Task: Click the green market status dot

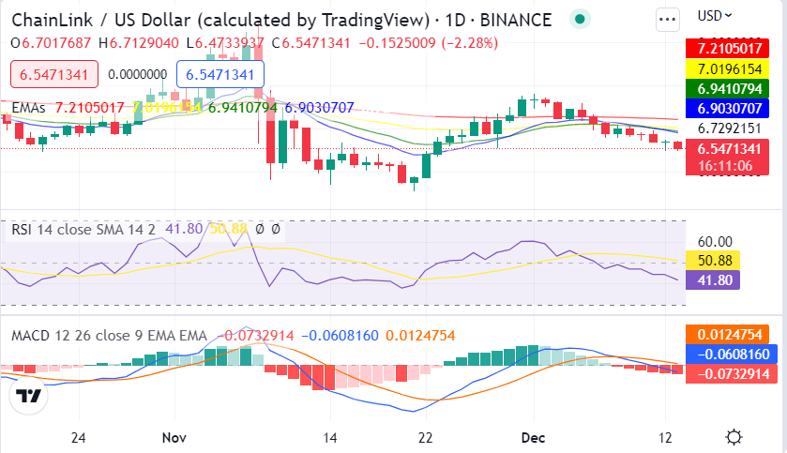Action: (580, 19)
